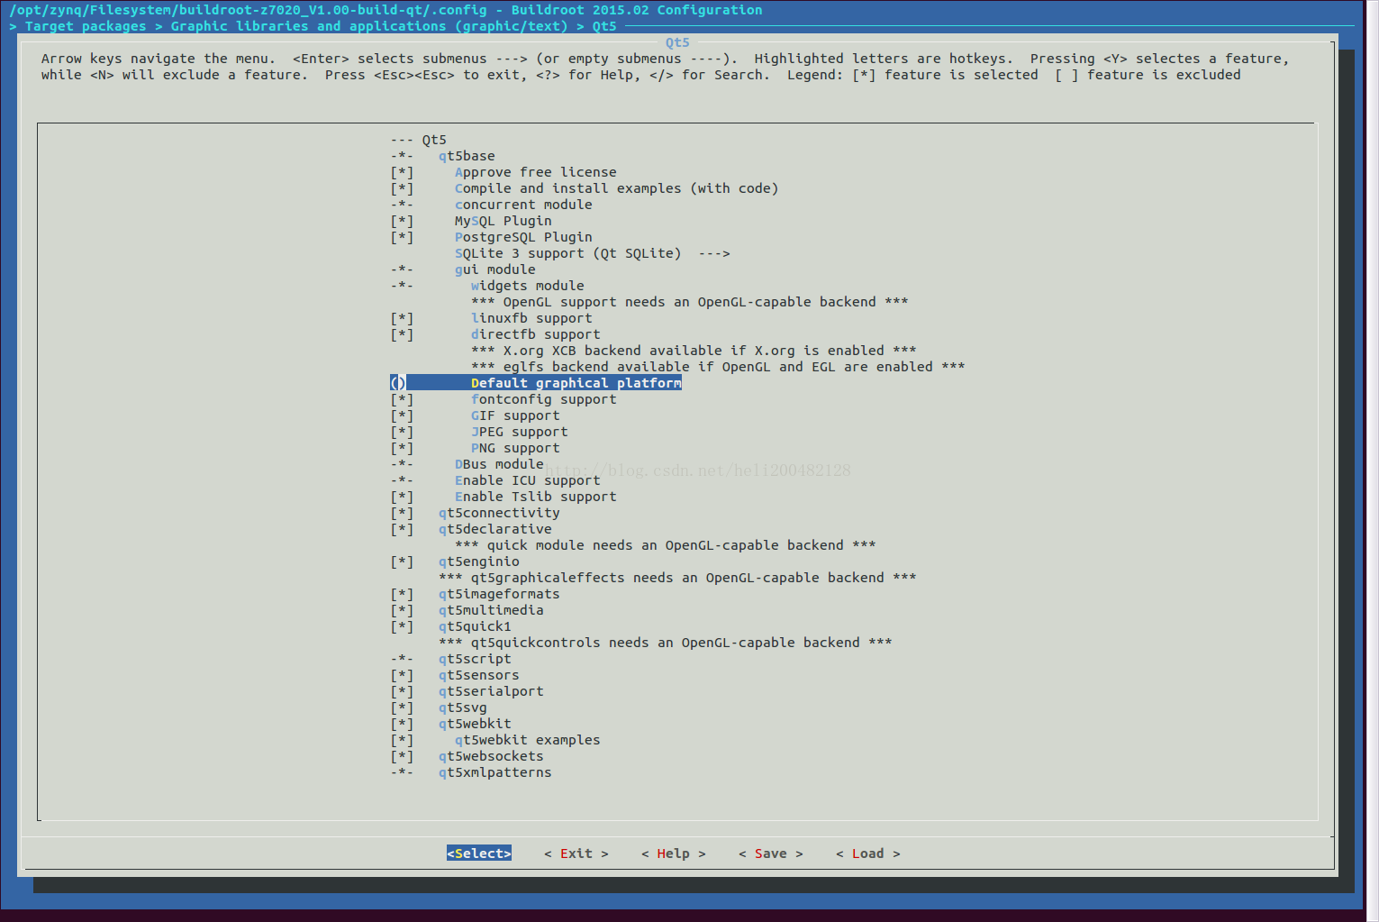Click the < Save > button

pyautogui.click(x=771, y=854)
